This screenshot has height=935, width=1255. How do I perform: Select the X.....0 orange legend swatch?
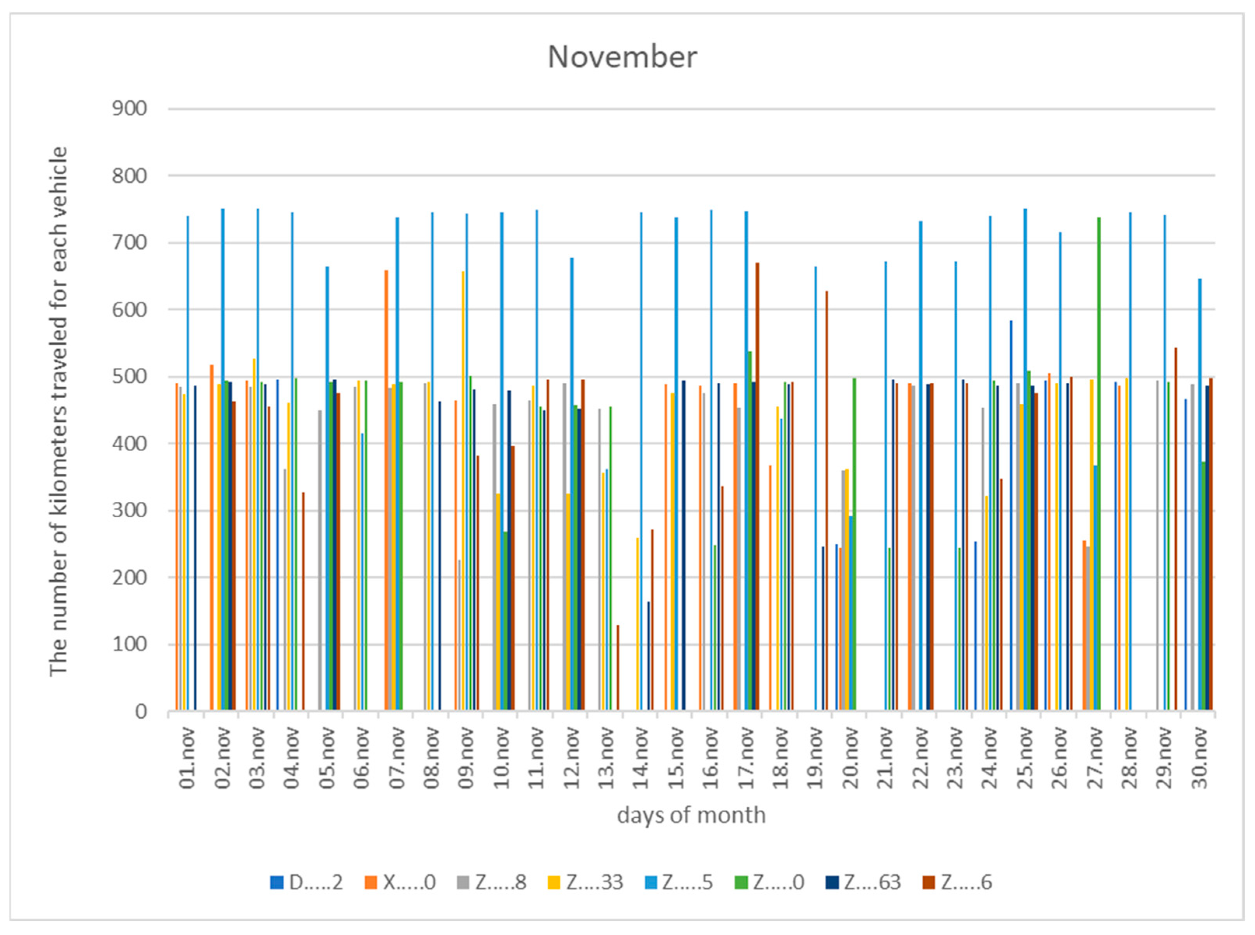(x=372, y=882)
